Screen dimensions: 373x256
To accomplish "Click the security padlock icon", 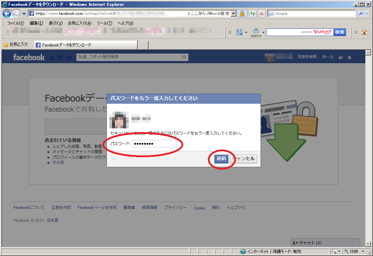I will pyautogui.click(x=242, y=14).
